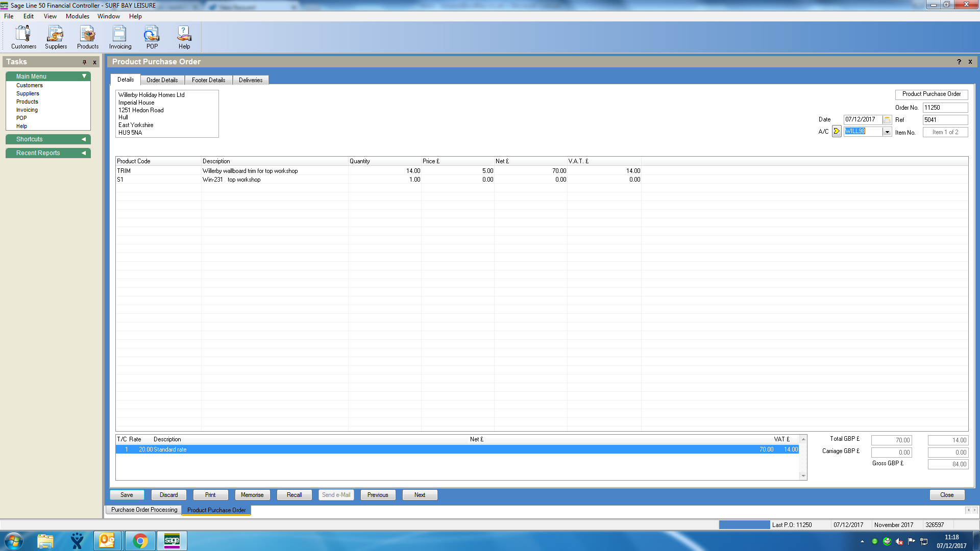The height and width of the screenshot is (551, 980).
Task: Open the A/C account dropdown arrow
Action: point(887,132)
